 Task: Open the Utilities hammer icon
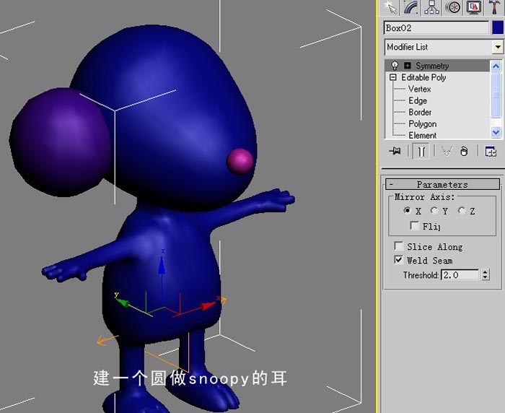[494, 7]
